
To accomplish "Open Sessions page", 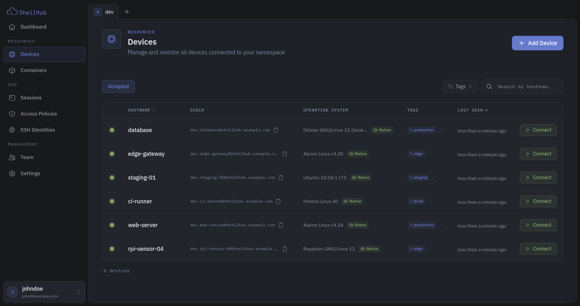I will (44, 98).
